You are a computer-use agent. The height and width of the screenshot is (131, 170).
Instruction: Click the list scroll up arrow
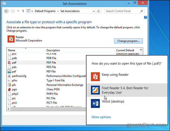click(x=141, y=50)
